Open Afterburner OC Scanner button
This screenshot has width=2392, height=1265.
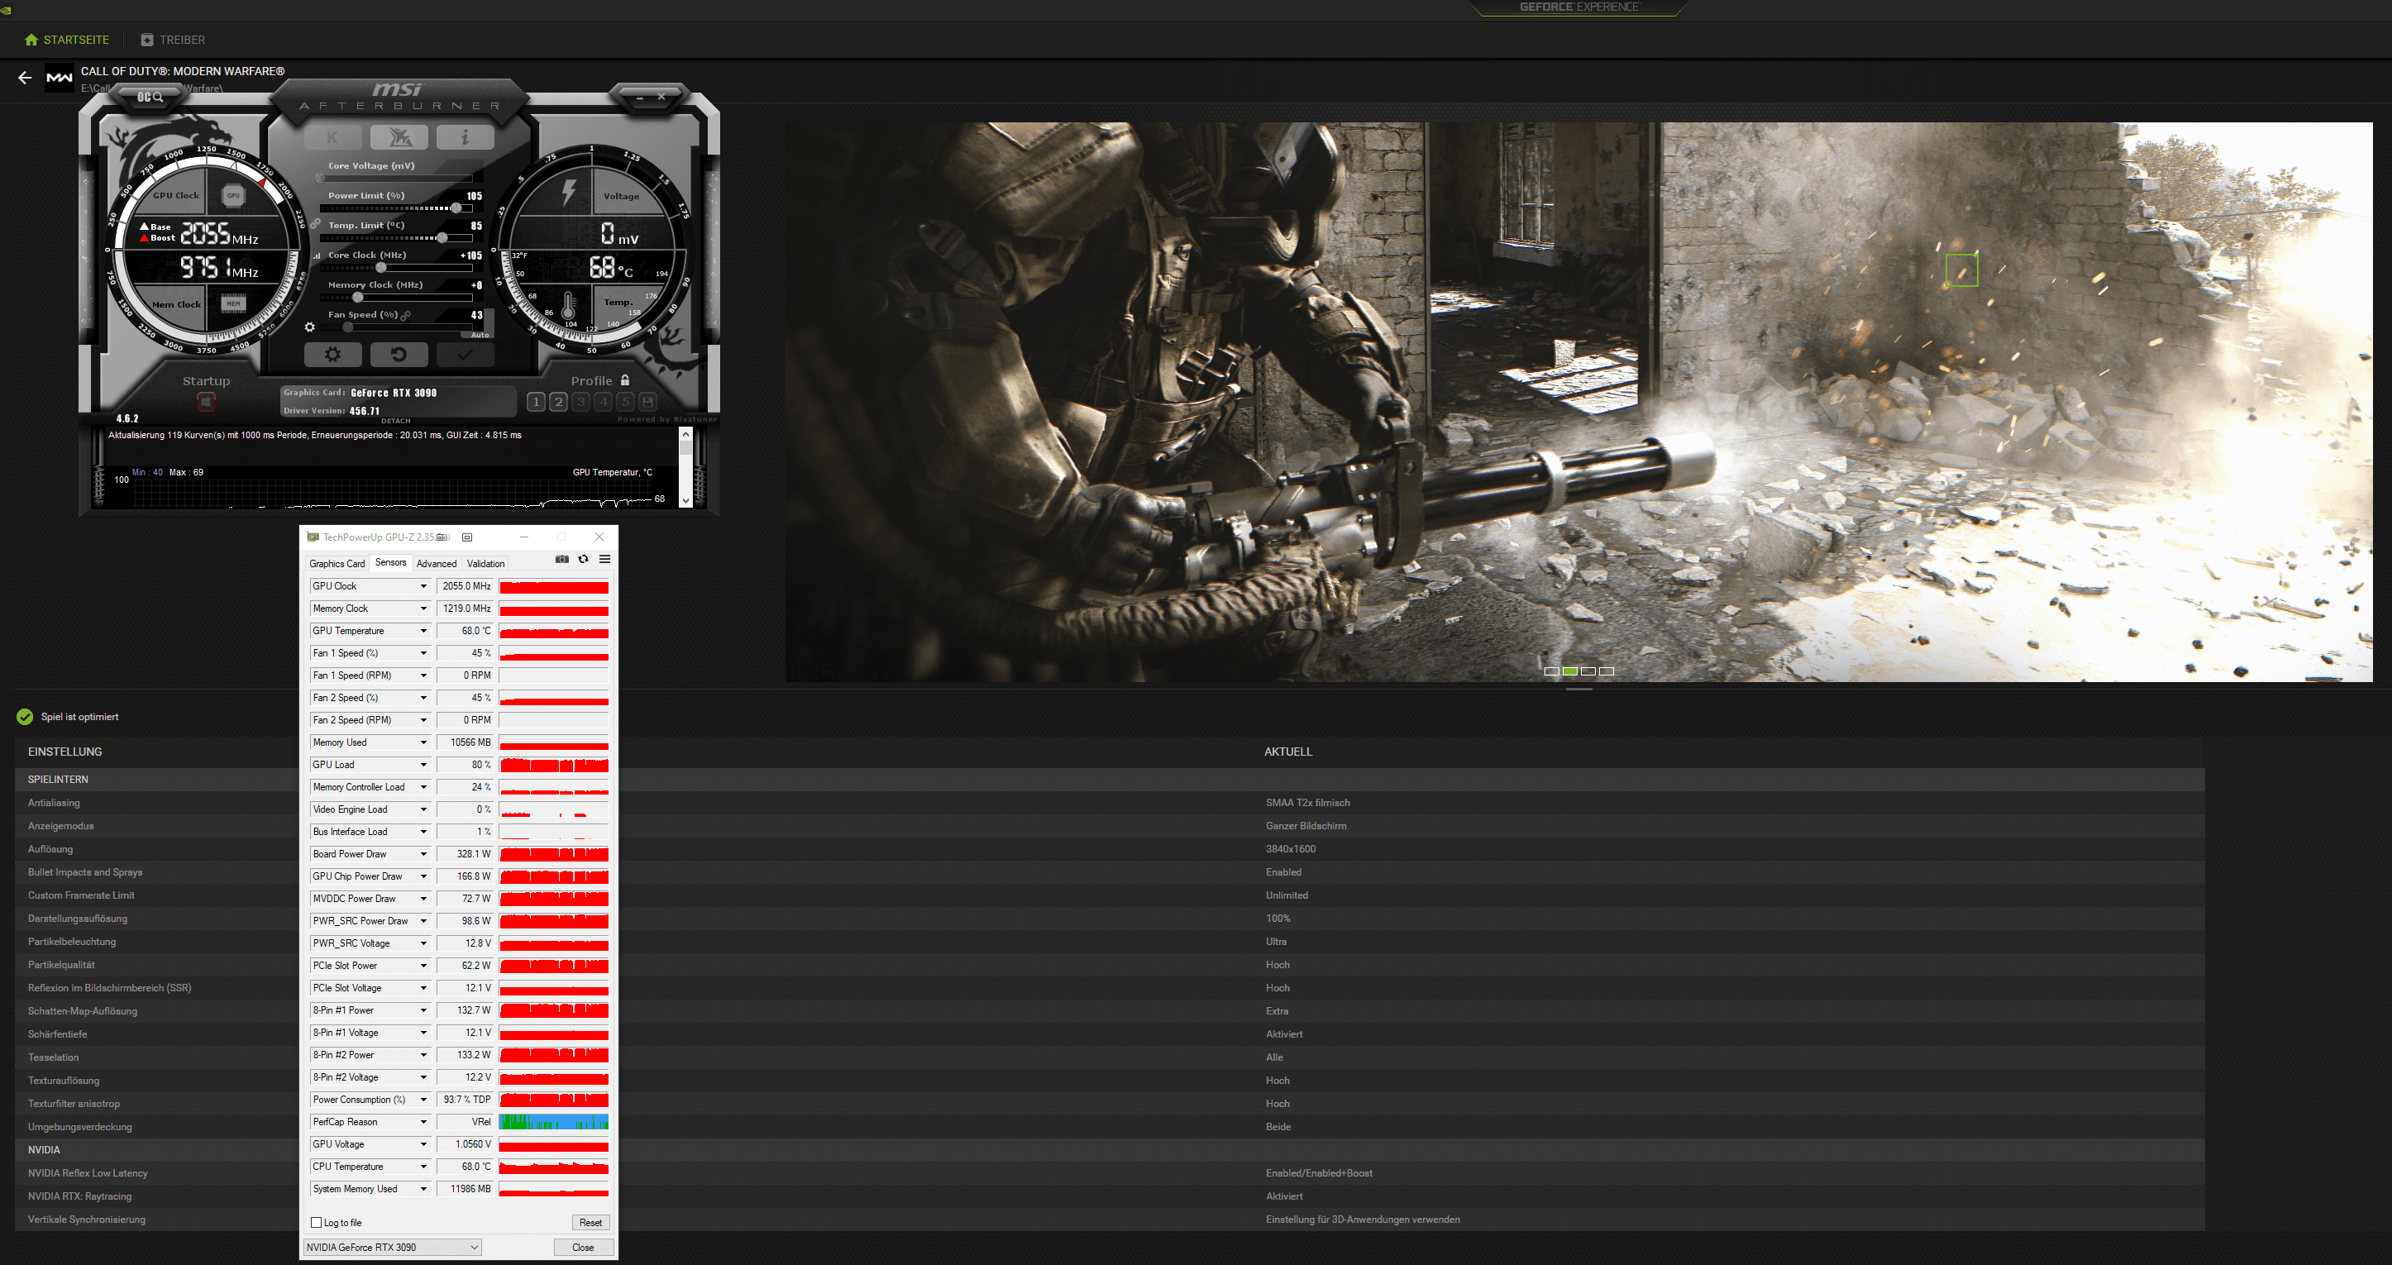coord(150,97)
